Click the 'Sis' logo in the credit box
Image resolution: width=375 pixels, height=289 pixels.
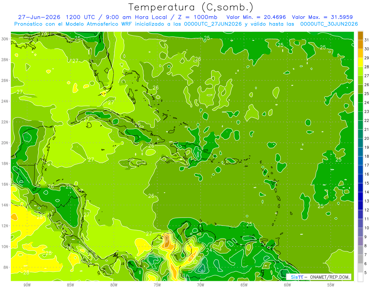coord(294,277)
